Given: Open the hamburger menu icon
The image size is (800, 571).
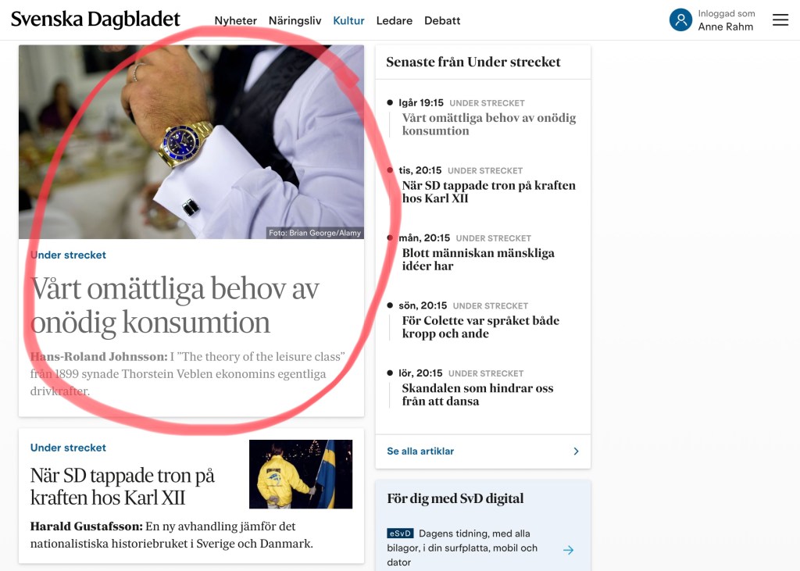Looking at the screenshot, I should tap(780, 20).
